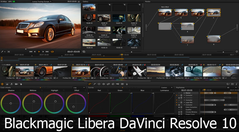
Task: Click viewer options icon beside top timecode
Action: coord(79,1)
